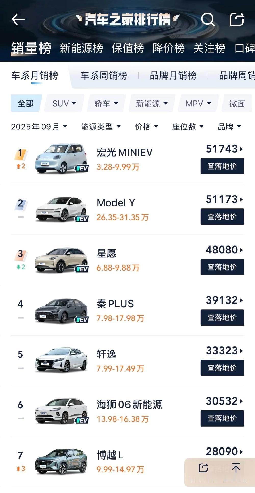Tap the arrow beside sales figure 48080
The width and height of the screenshot is (255, 493).
click(x=241, y=250)
